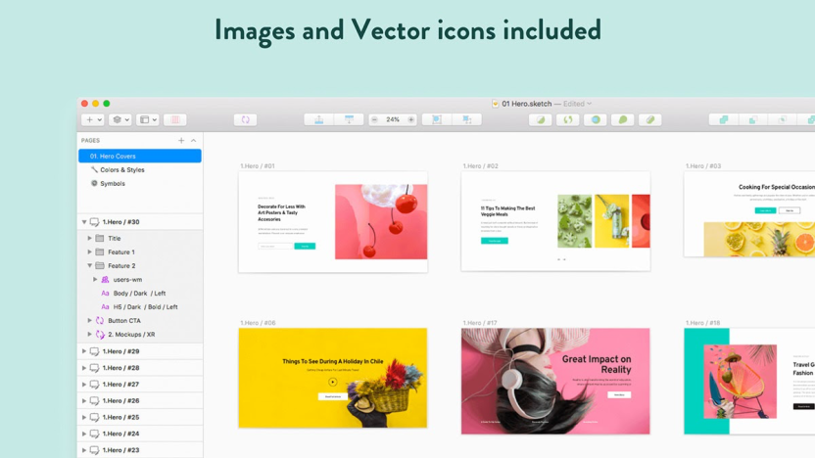The width and height of the screenshot is (815, 458).
Task: Click the first green Edit shape icon
Action: pos(541,120)
